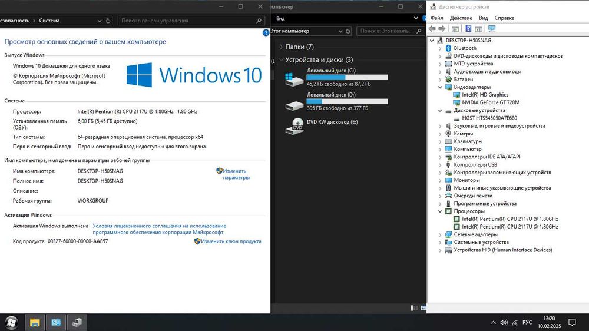Open the Вид tab in Explorer window
The image size is (589, 331).
pyautogui.click(x=280, y=18)
